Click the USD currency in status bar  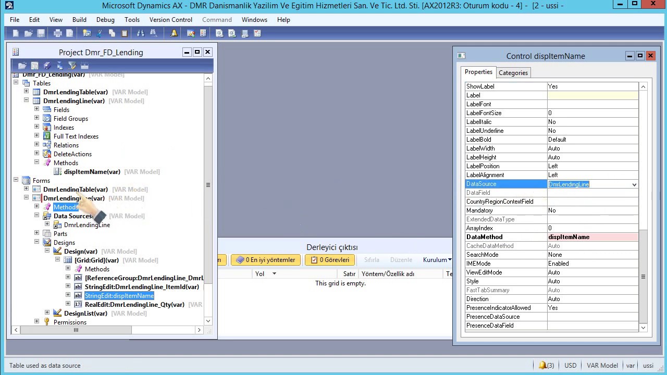coord(570,366)
